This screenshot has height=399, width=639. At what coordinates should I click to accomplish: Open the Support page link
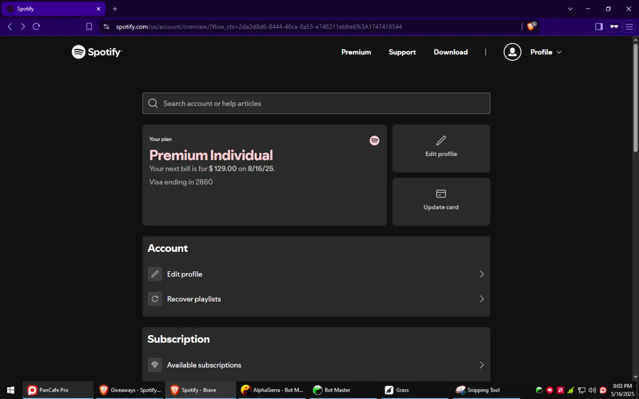point(402,52)
